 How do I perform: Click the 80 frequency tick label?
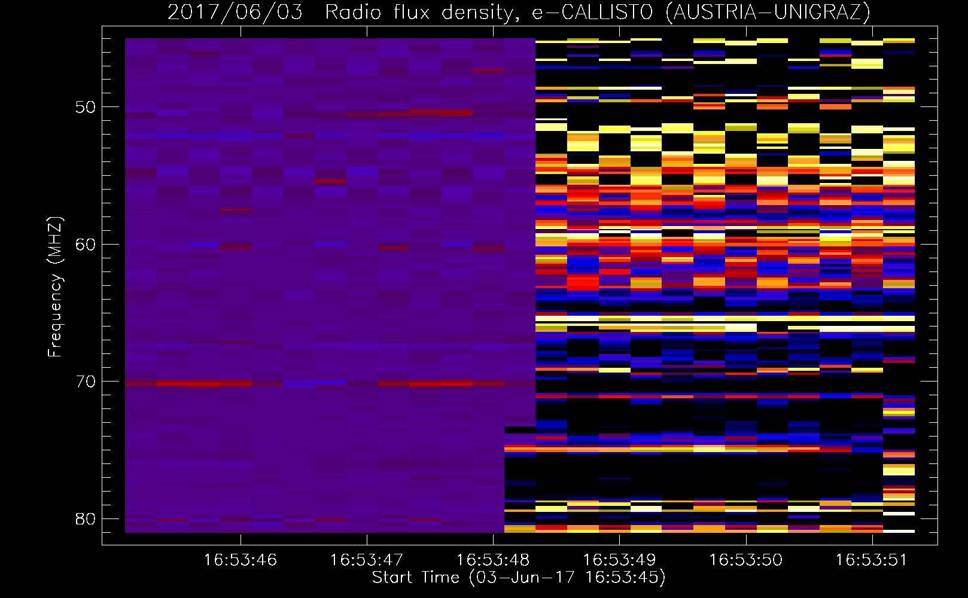point(86,518)
